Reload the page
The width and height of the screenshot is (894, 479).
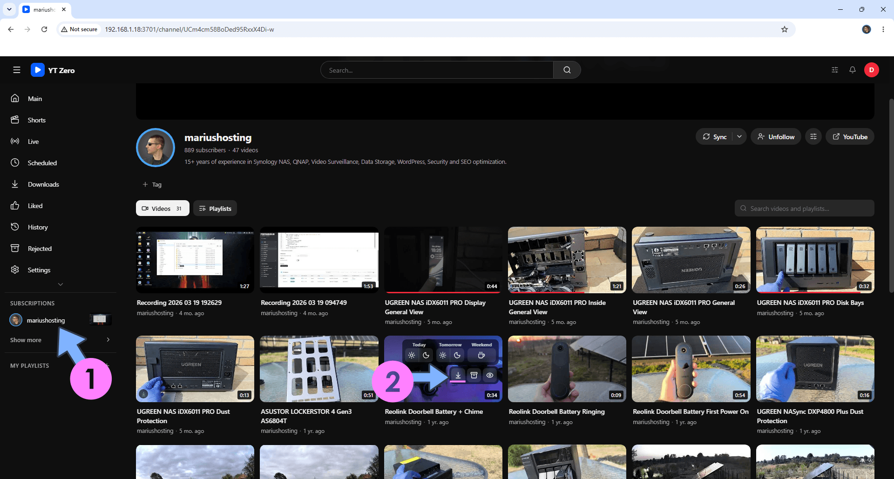[x=44, y=29]
